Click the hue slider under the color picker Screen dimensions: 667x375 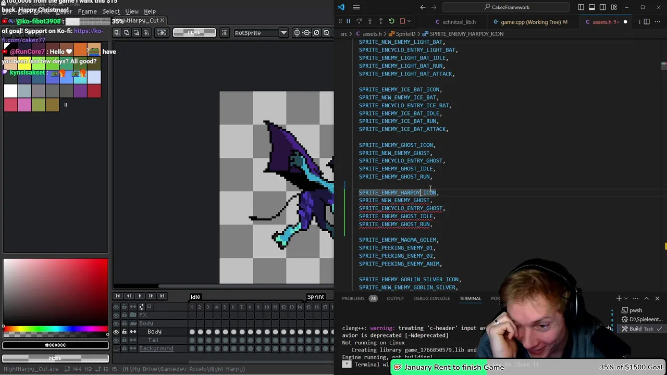55,329
